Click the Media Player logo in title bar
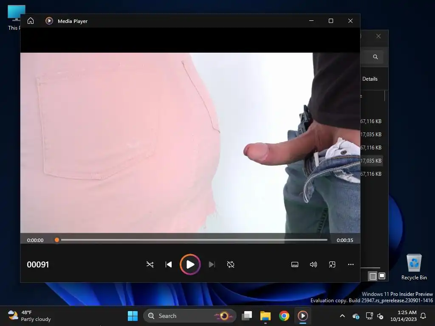 pyautogui.click(x=49, y=21)
